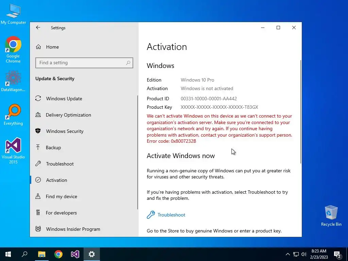Click the Product Key ending in T83GX

click(x=219, y=107)
